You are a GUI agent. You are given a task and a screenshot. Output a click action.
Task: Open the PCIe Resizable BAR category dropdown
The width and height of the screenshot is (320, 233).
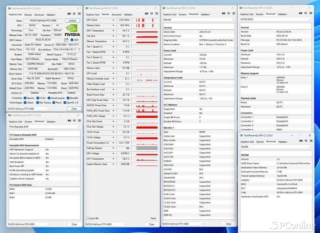click(x=44, y=127)
